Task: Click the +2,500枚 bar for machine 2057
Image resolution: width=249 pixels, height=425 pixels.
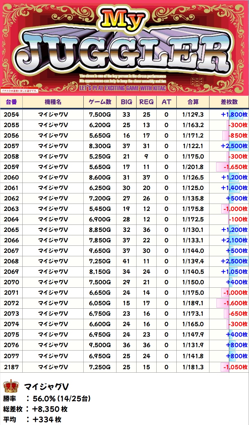Action: point(234,146)
